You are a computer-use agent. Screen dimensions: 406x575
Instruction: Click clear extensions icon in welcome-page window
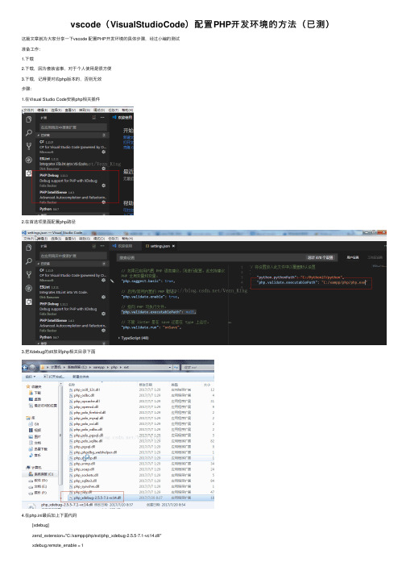pyautogui.click(x=93, y=118)
